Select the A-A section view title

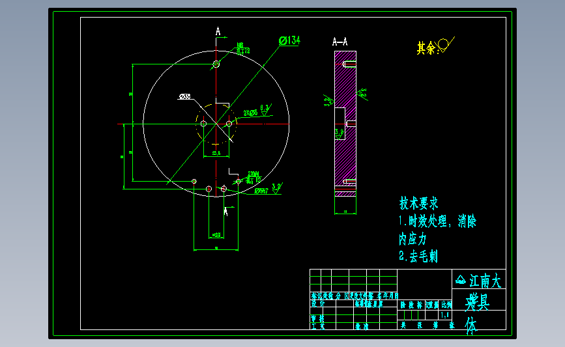(x=340, y=42)
